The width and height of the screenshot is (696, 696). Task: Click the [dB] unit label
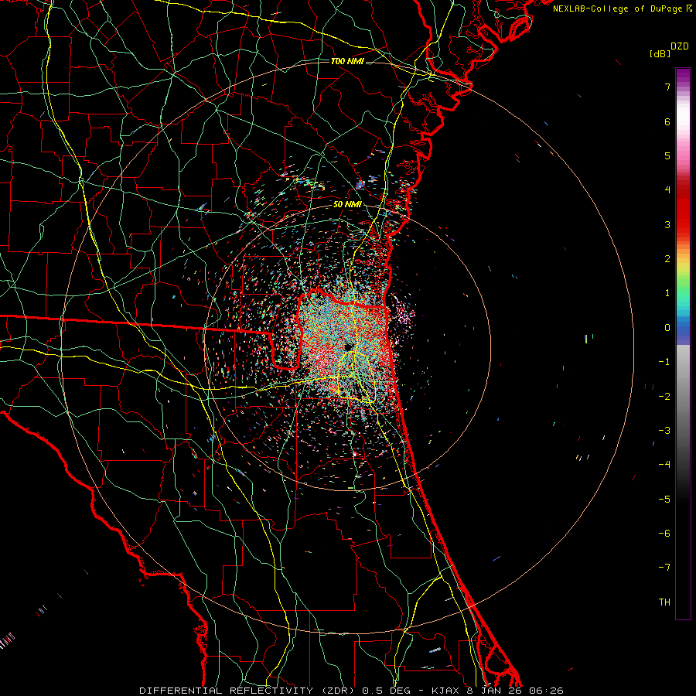[660, 53]
